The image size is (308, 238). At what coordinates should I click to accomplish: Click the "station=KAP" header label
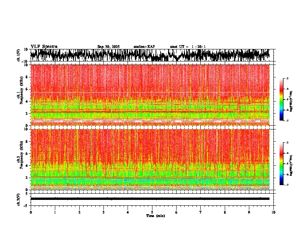144,47
